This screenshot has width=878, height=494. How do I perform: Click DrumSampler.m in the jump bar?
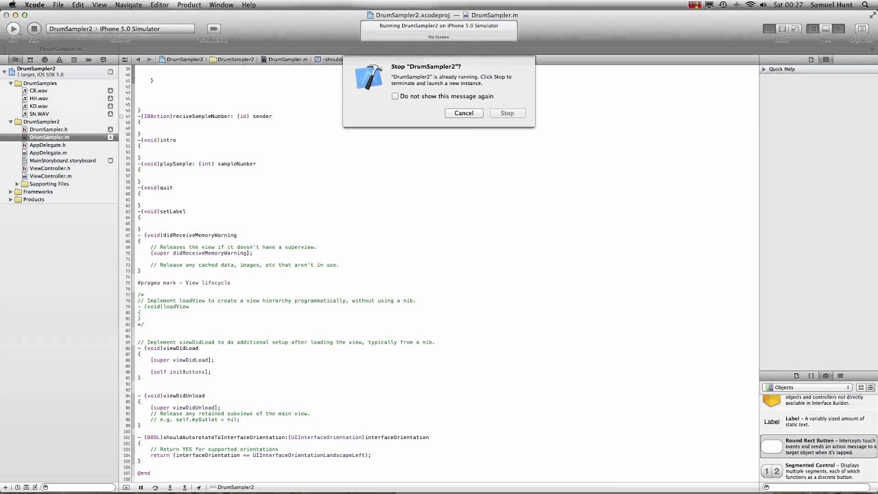[x=284, y=60]
